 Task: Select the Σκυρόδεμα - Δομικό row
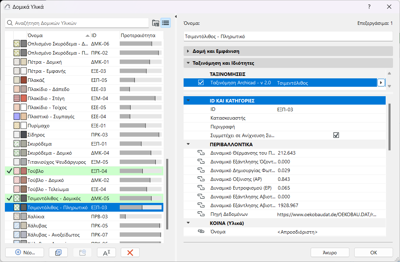click(84, 153)
